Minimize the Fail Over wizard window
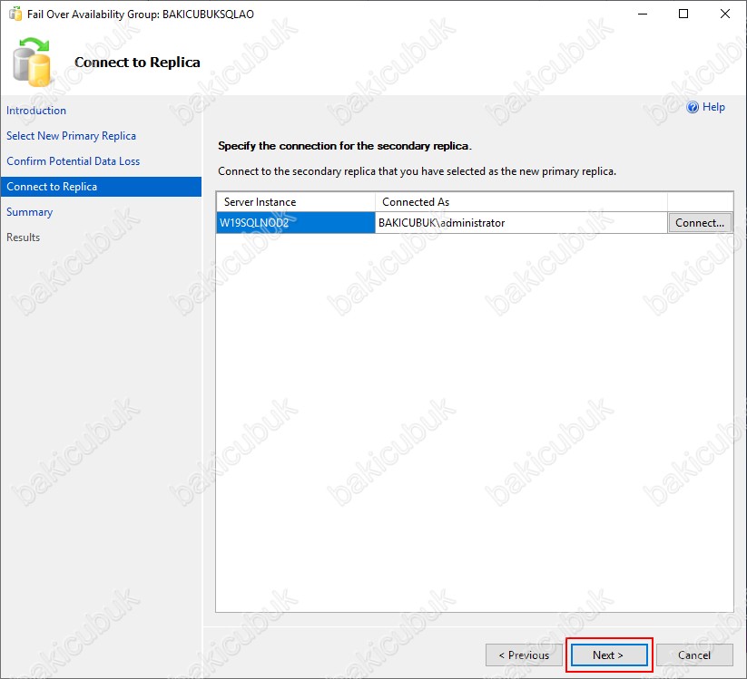This screenshot has height=679, width=747. click(x=643, y=14)
